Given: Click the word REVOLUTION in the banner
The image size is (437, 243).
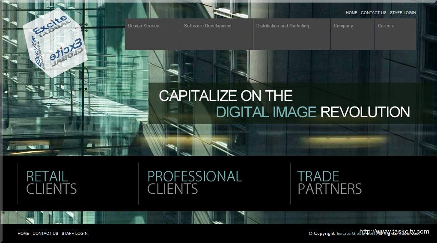Looking at the screenshot, I should [365, 112].
